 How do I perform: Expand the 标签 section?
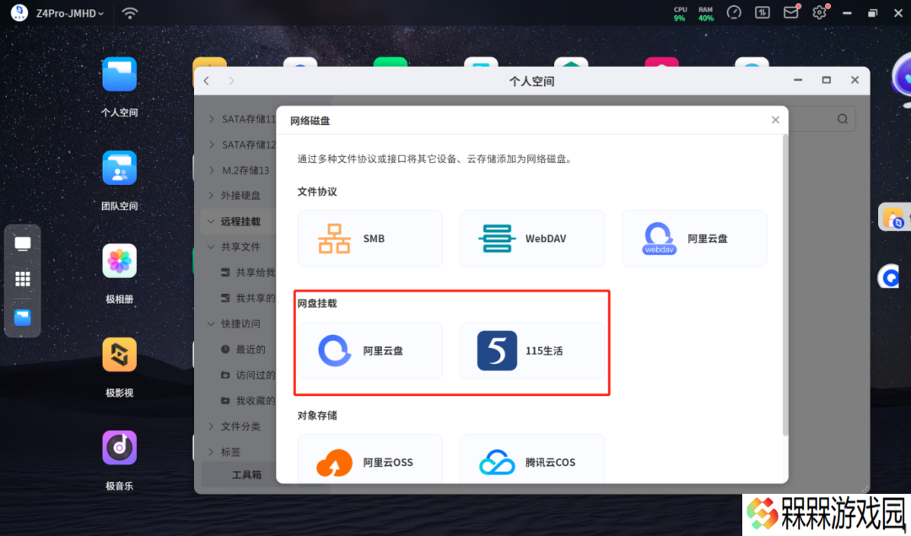click(x=212, y=452)
